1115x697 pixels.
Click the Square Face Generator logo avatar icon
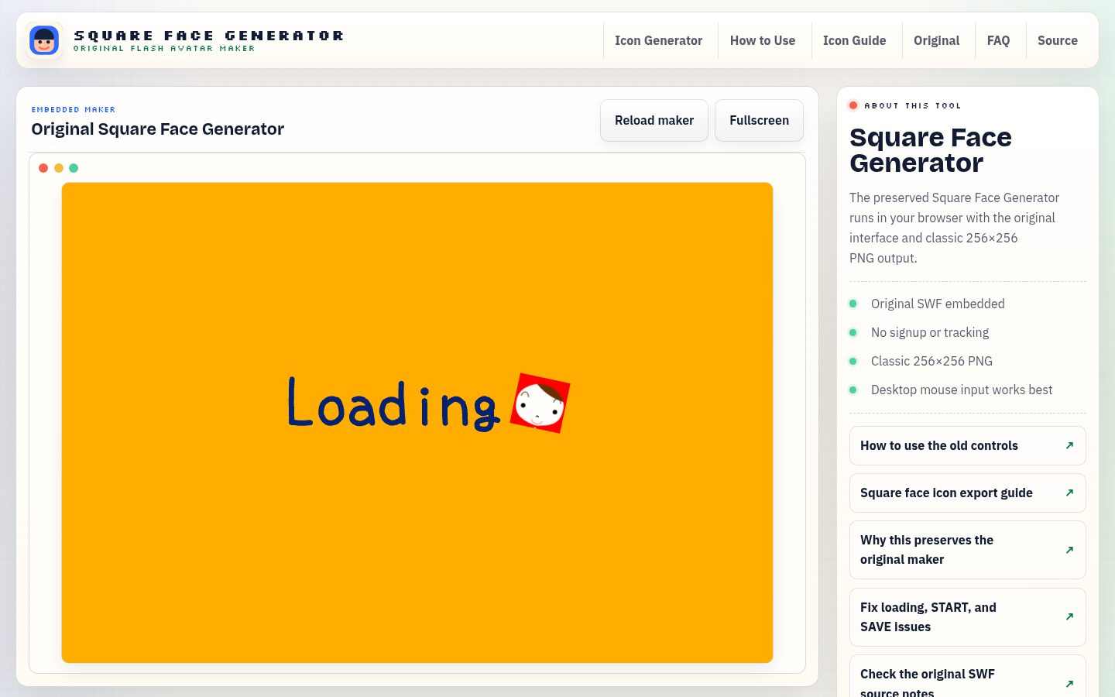[x=44, y=40]
